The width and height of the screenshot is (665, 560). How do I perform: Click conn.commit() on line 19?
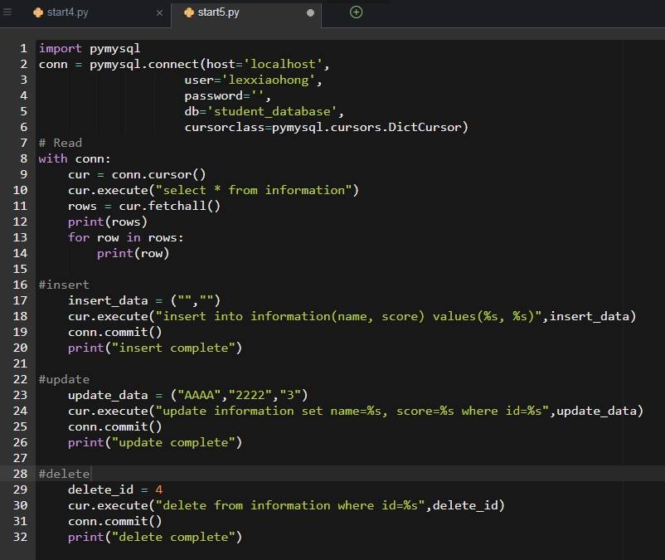[x=115, y=332]
